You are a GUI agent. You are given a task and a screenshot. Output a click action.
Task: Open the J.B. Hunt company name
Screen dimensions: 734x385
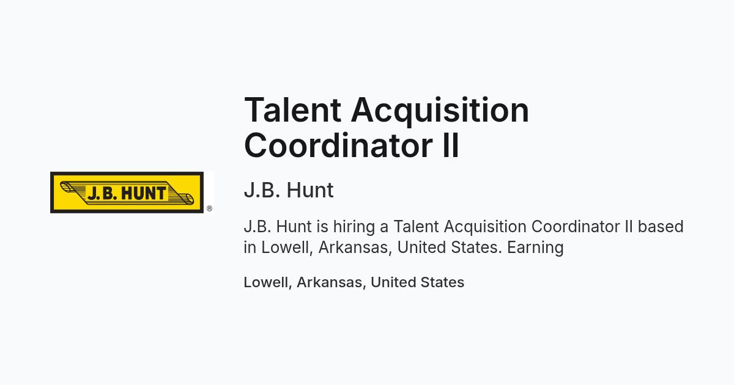289,190
